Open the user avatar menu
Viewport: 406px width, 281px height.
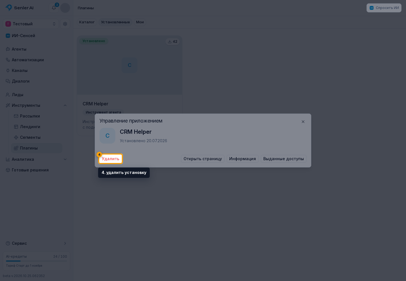65,8
